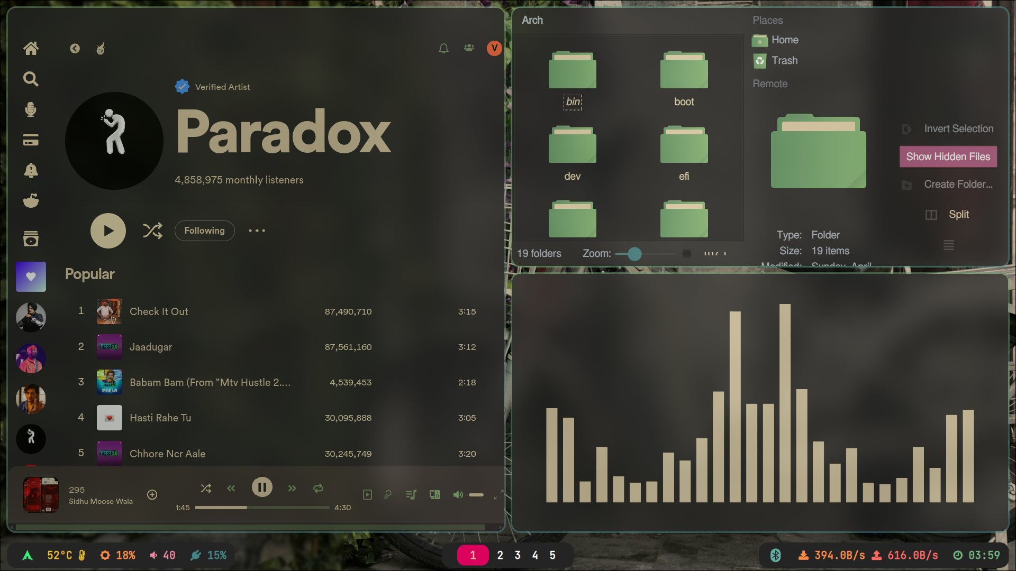Image resolution: width=1016 pixels, height=571 pixels.
Task: Skip to previous track
Action: pyautogui.click(x=231, y=489)
